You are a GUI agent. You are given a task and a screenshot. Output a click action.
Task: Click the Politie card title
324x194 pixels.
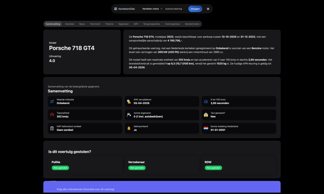click(x=56, y=162)
